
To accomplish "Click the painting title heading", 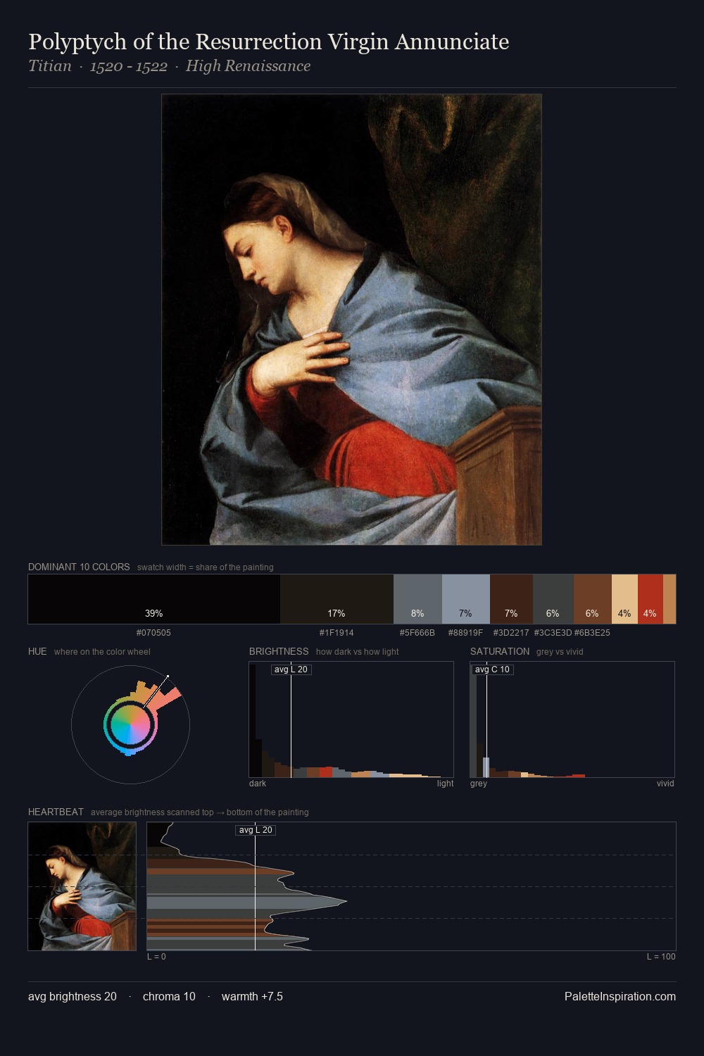I will point(269,42).
